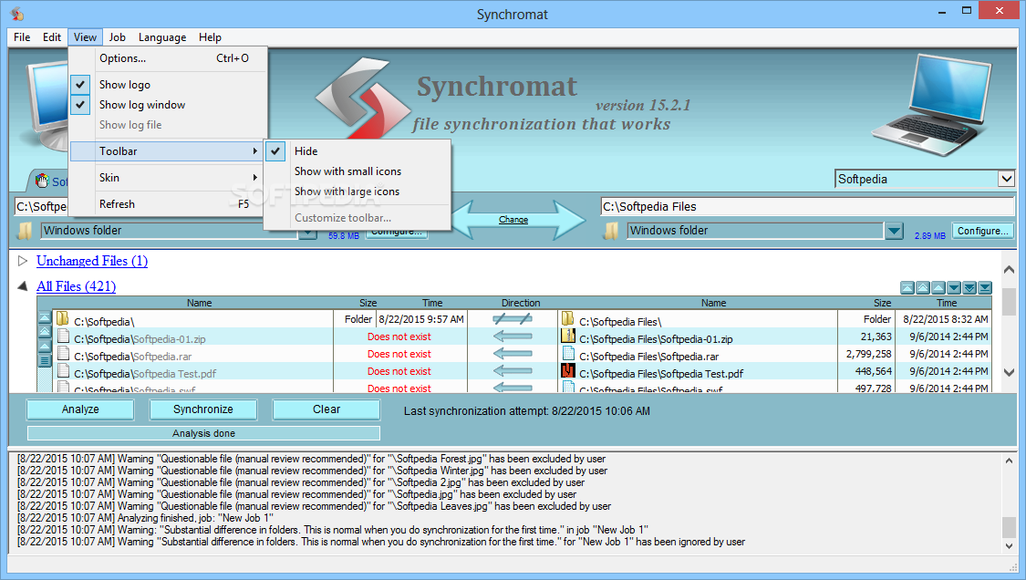Choose Show with large icons
The height and width of the screenshot is (580, 1026).
tap(358, 192)
